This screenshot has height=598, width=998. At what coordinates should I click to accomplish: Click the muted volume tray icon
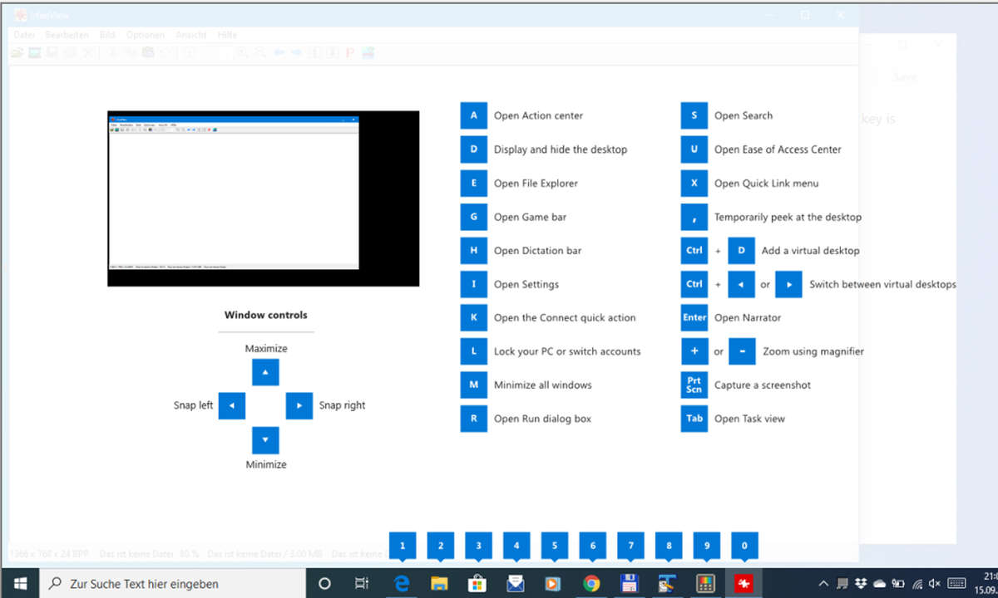pyautogui.click(x=935, y=583)
